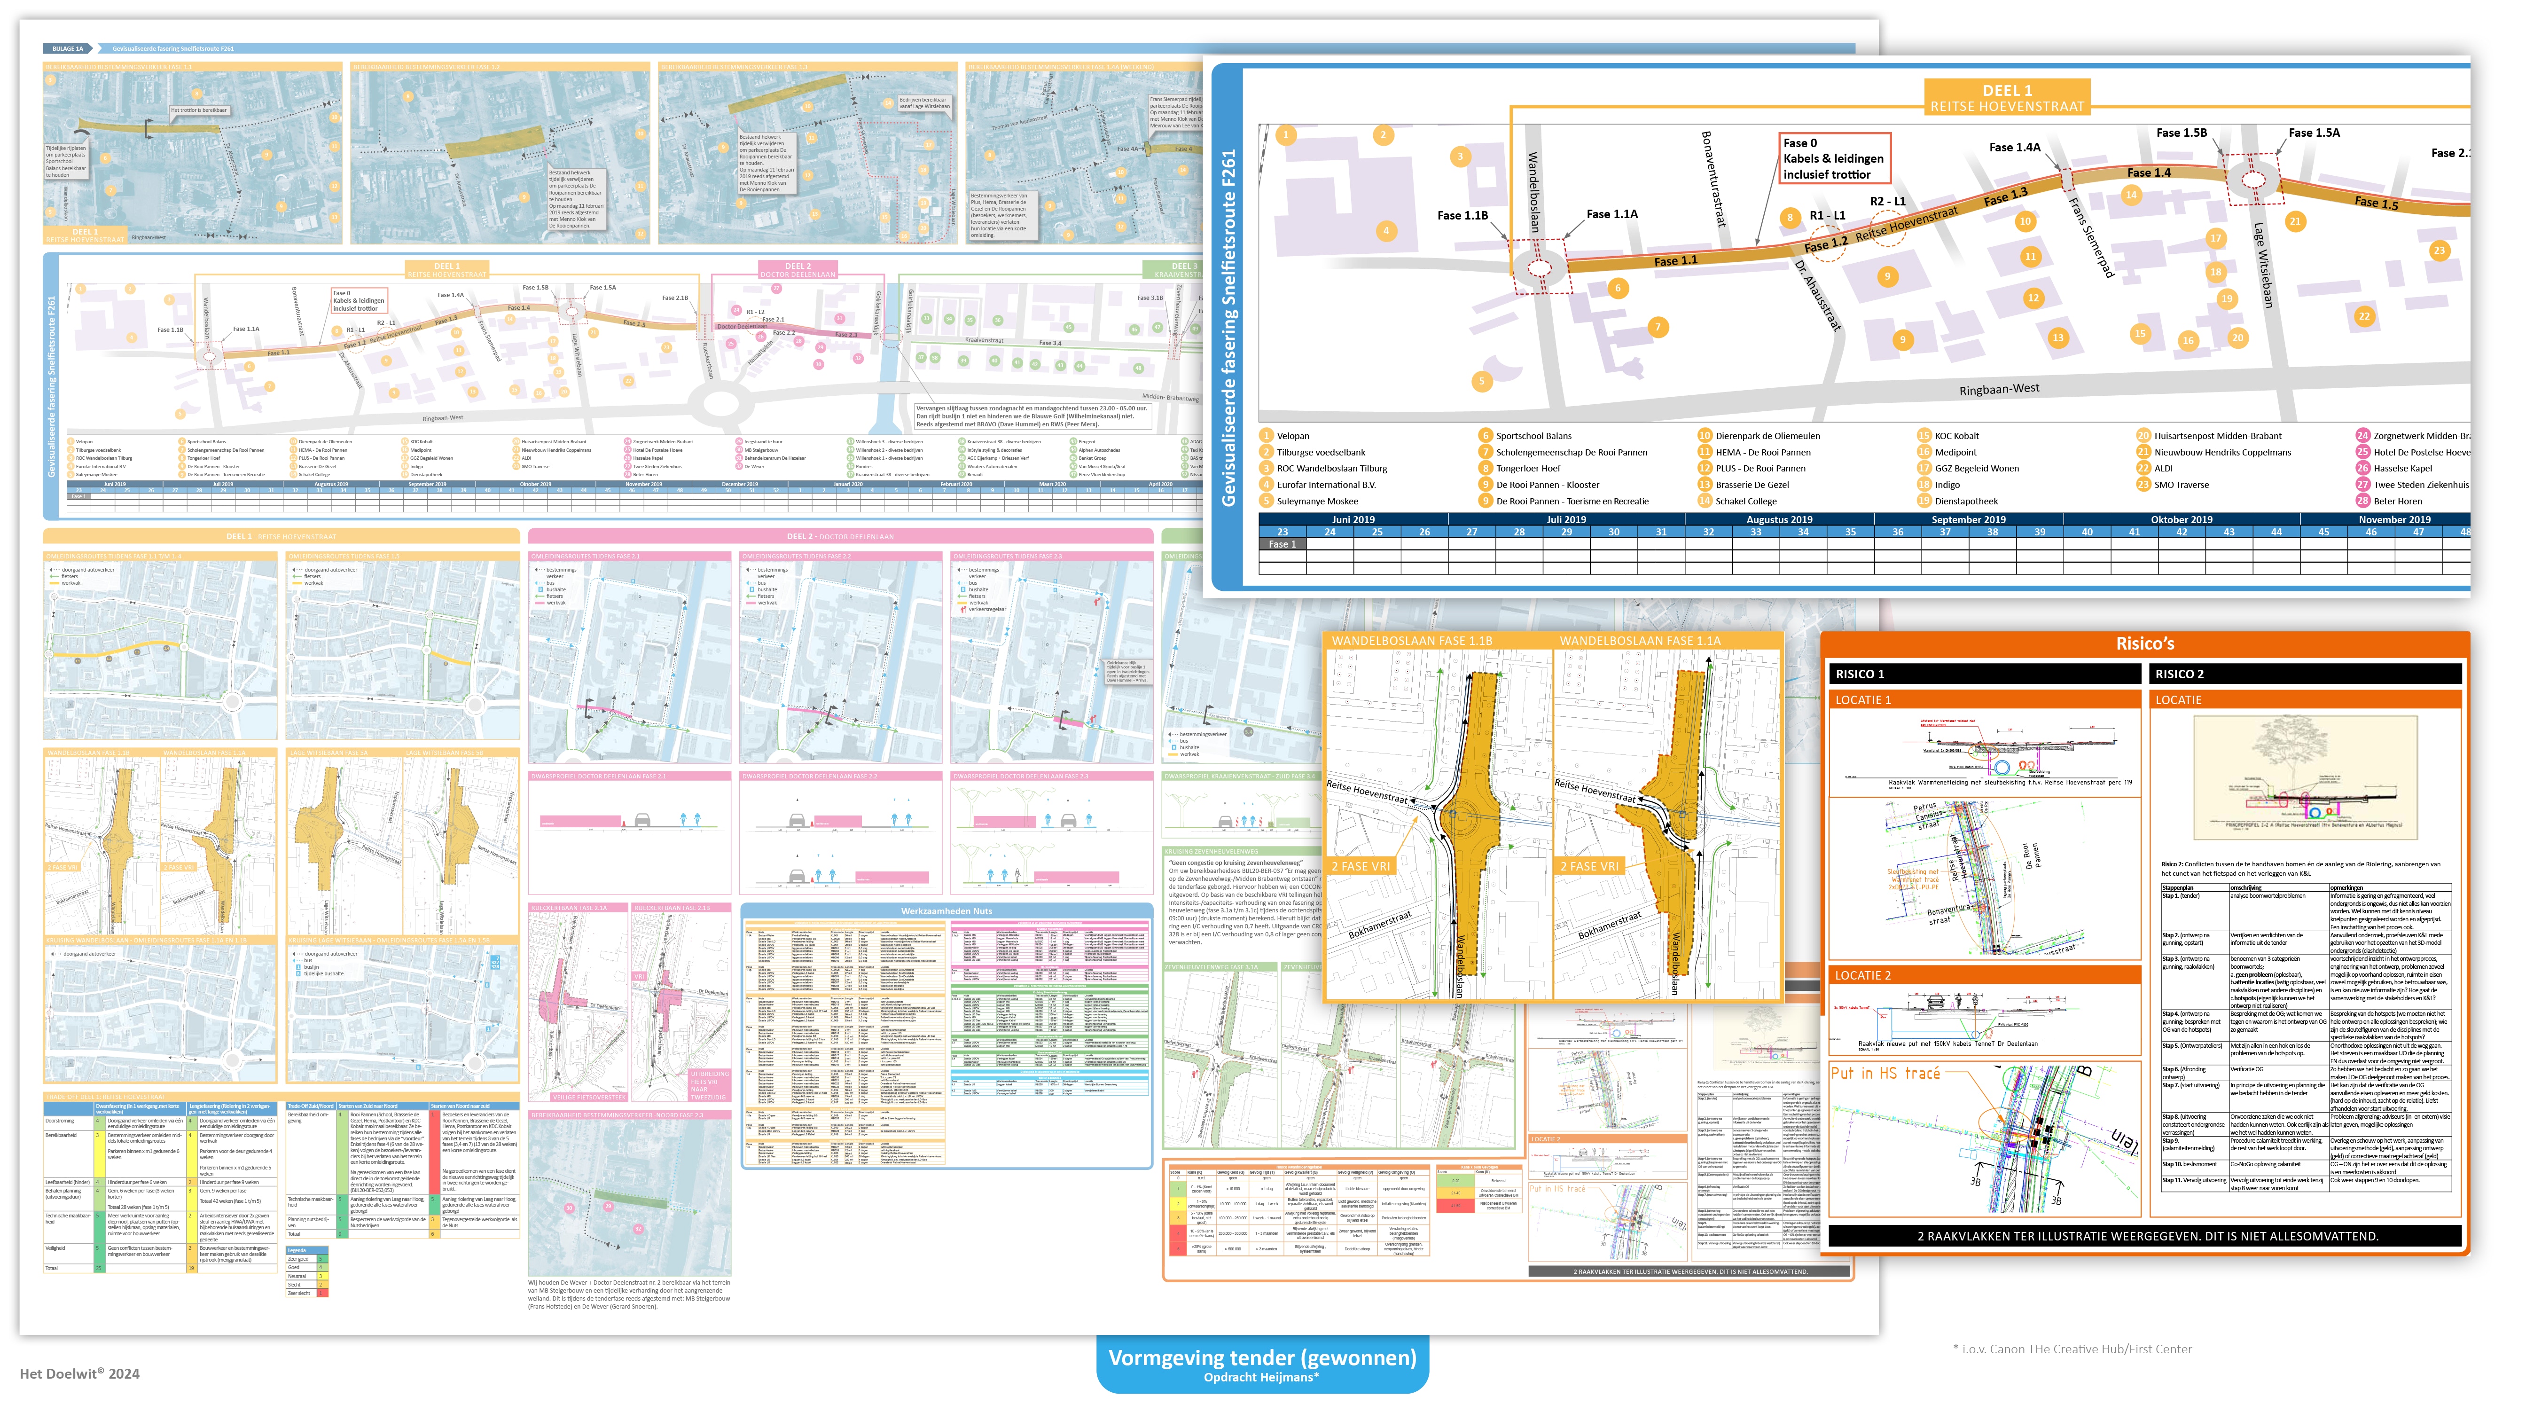Click map marker 23 on the enlarged route map
The height and width of the screenshot is (1420, 2526).
pos(2440,251)
